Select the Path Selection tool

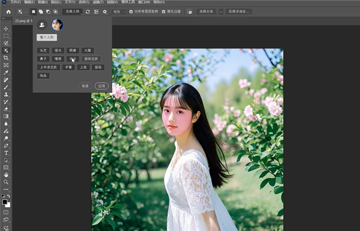tap(6, 160)
